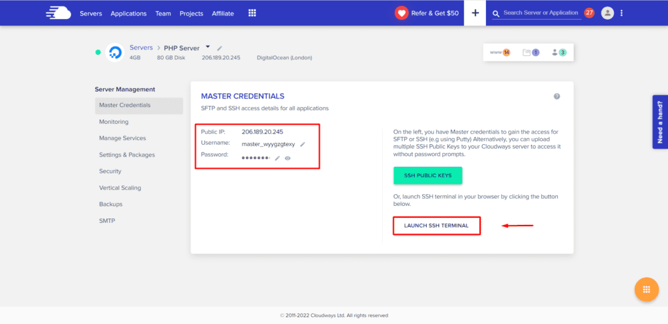Click the help question mark icon
This screenshot has height=324, width=668.
tap(556, 96)
